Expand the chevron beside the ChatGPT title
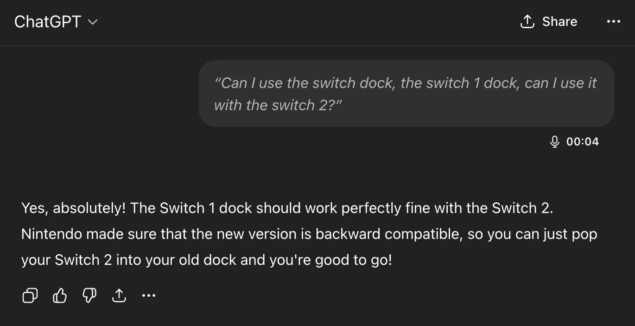The image size is (635, 326). (93, 22)
